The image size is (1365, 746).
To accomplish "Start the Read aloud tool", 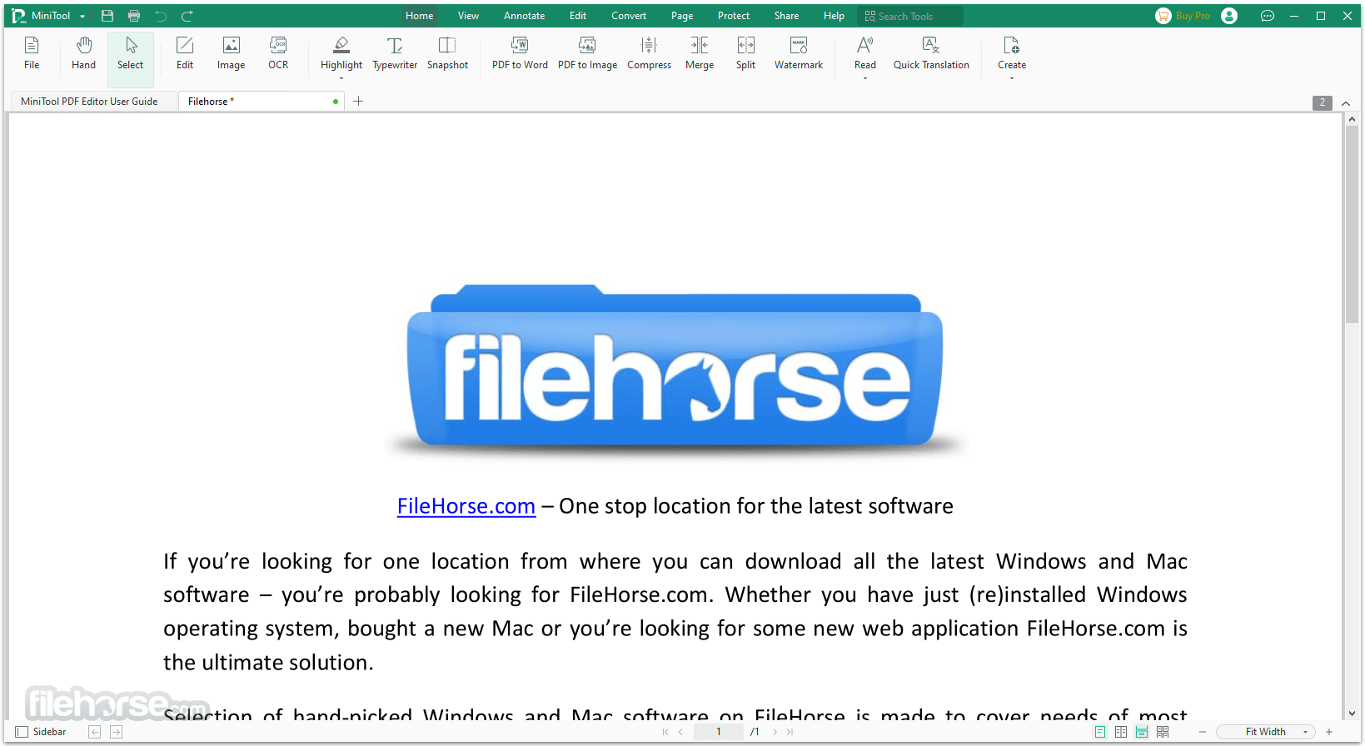I will [x=865, y=52].
